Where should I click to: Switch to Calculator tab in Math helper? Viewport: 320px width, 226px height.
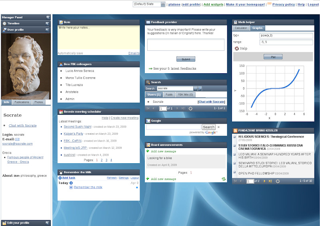(241, 28)
